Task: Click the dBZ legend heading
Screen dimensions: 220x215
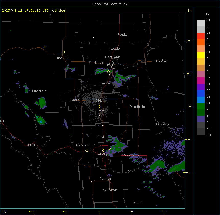Action: (x=207, y=14)
